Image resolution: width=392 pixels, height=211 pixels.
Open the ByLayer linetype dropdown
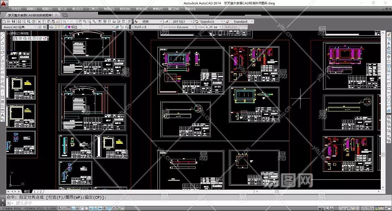[x=193, y=27]
